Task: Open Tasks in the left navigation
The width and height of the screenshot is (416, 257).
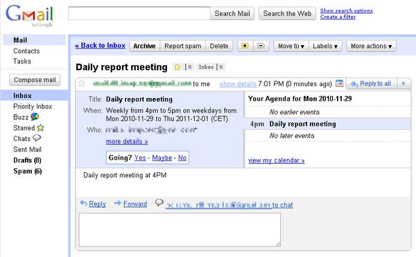Action: 22,61
